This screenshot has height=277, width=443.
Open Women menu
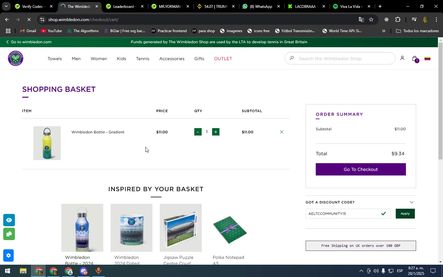pyautogui.click(x=99, y=58)
